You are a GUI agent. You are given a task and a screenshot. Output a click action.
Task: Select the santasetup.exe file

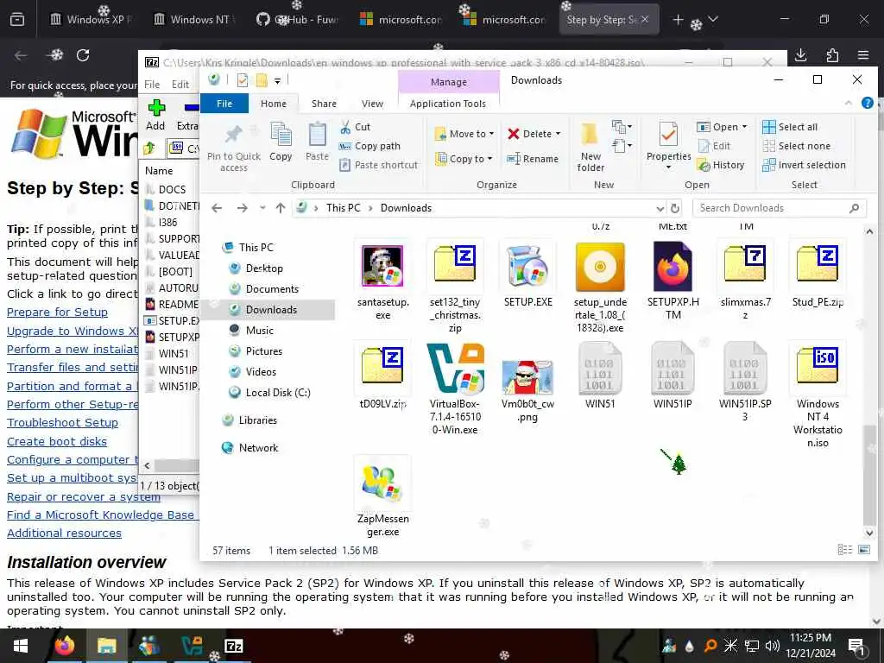click(x=382, y=281)
